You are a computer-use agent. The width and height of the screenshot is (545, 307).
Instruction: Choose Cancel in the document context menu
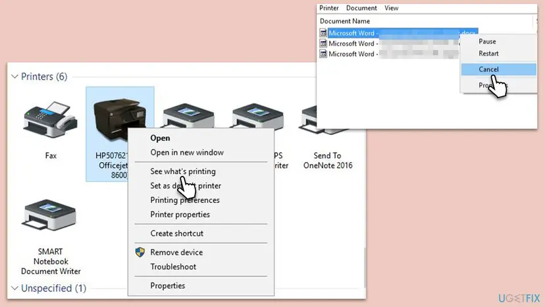click(499, 69)
